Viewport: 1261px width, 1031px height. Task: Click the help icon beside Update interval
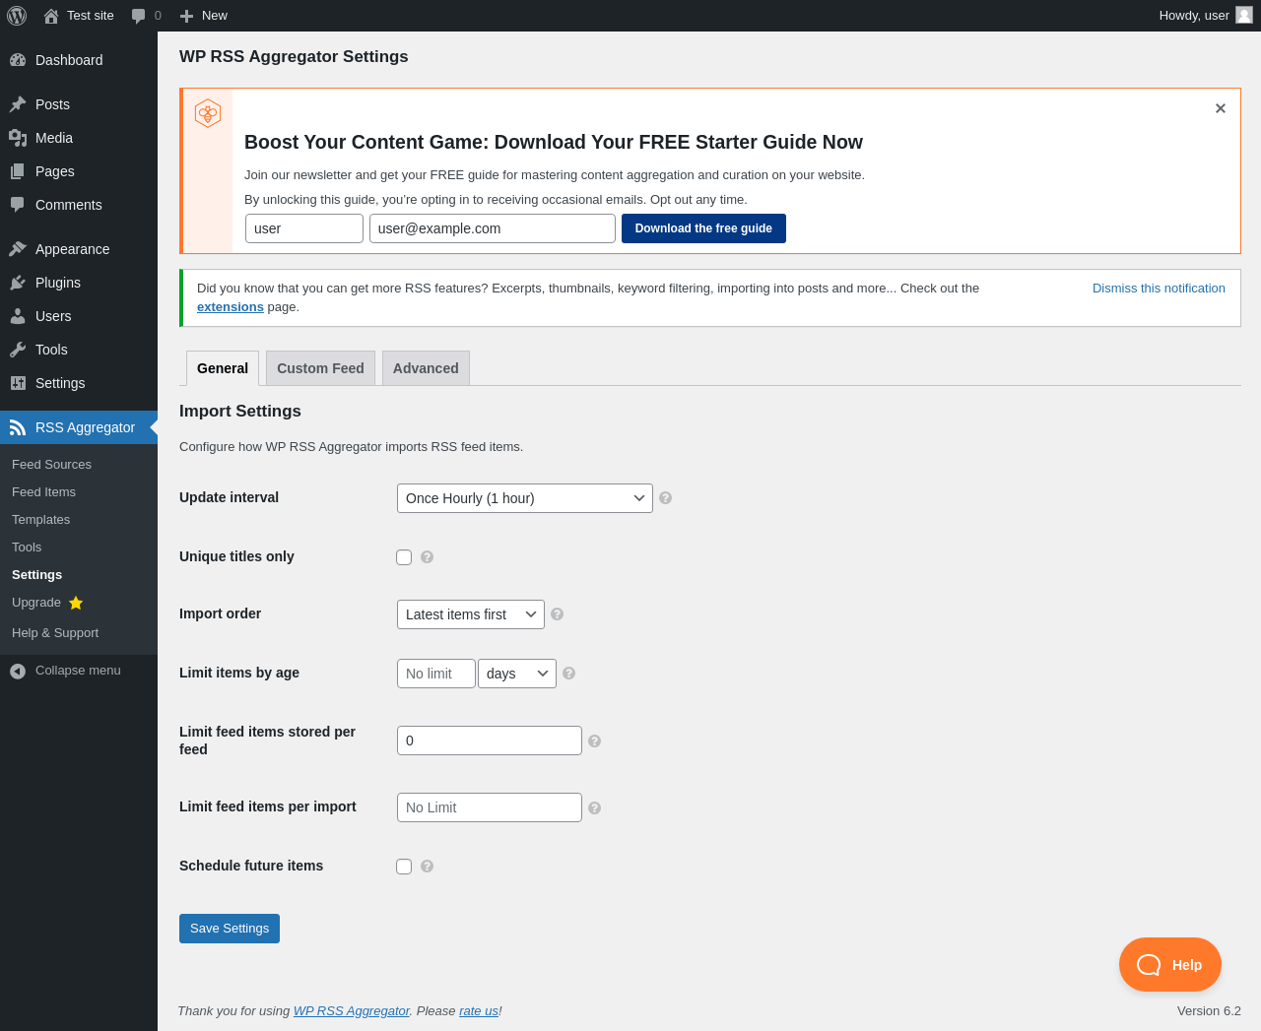(666, 498)
